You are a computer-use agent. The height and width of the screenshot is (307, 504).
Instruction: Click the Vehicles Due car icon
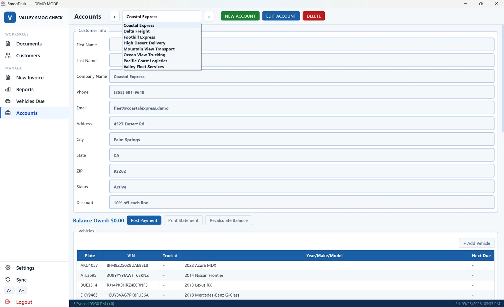click(x=8, y=101)
